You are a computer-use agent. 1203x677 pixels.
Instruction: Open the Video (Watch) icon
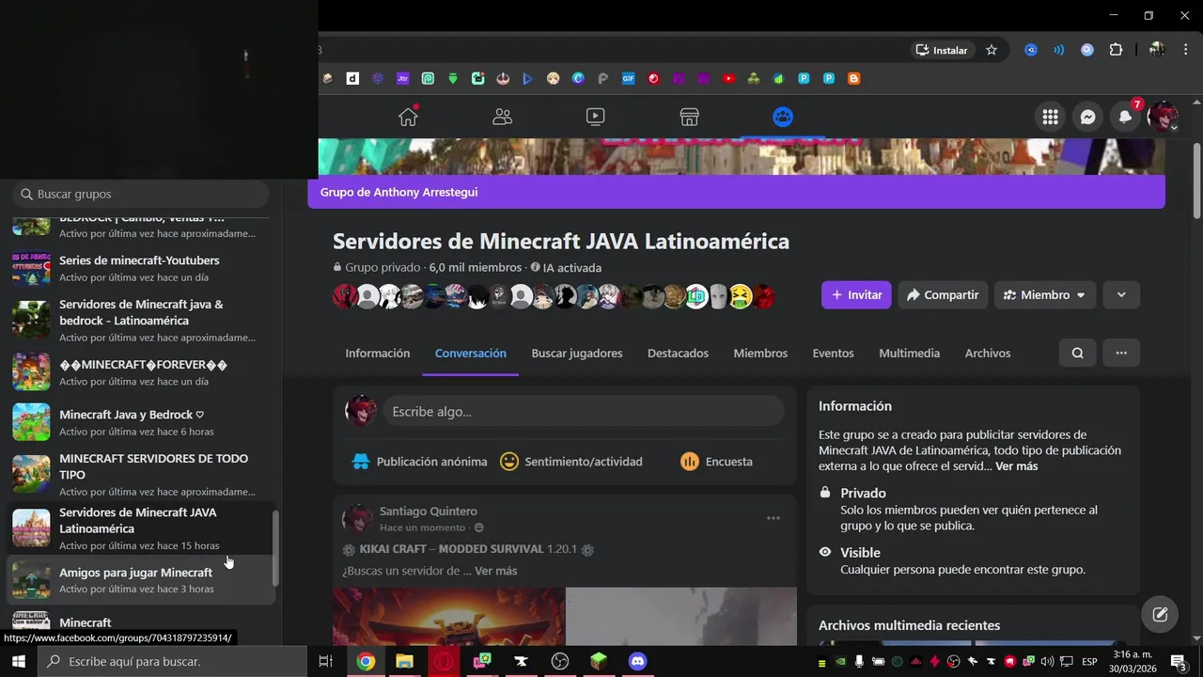pos(595,117)
